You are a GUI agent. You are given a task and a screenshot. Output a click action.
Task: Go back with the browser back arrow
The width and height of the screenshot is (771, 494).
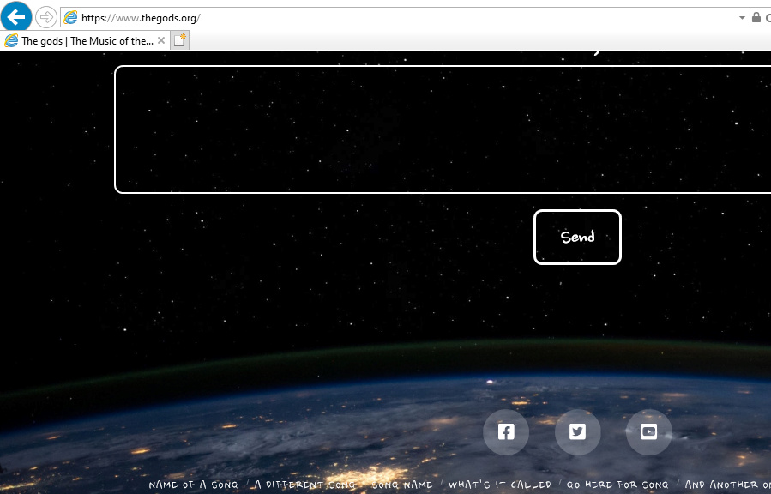16,17
